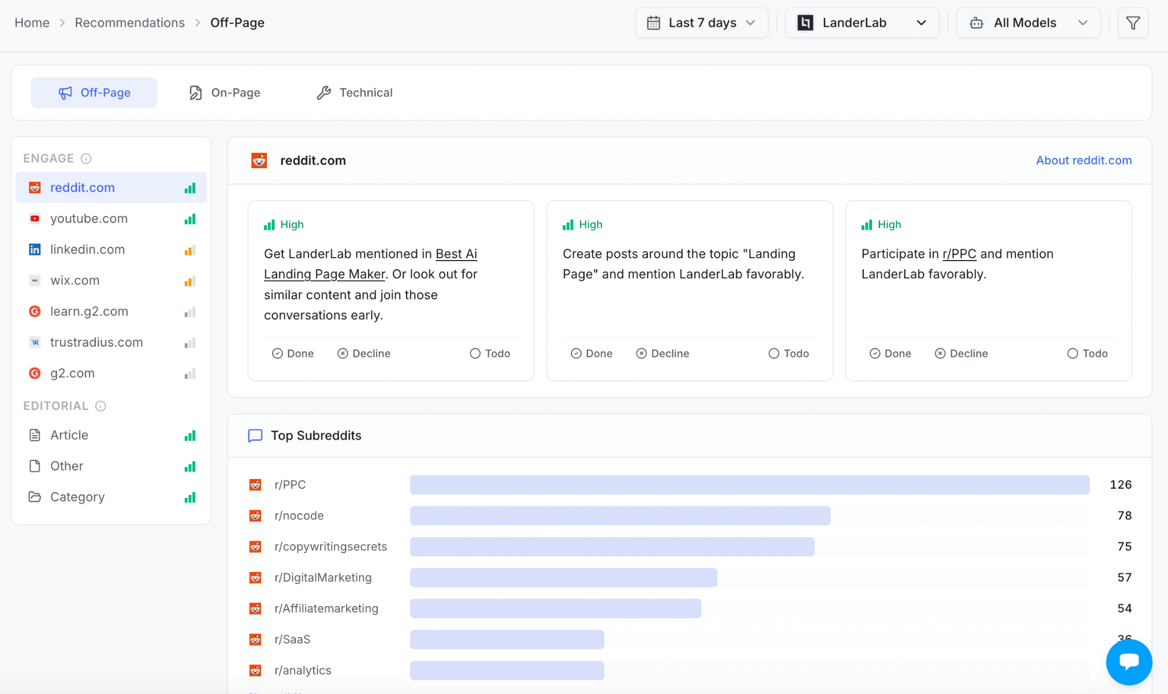Expand the LanderLab brand dropdown

862,23
